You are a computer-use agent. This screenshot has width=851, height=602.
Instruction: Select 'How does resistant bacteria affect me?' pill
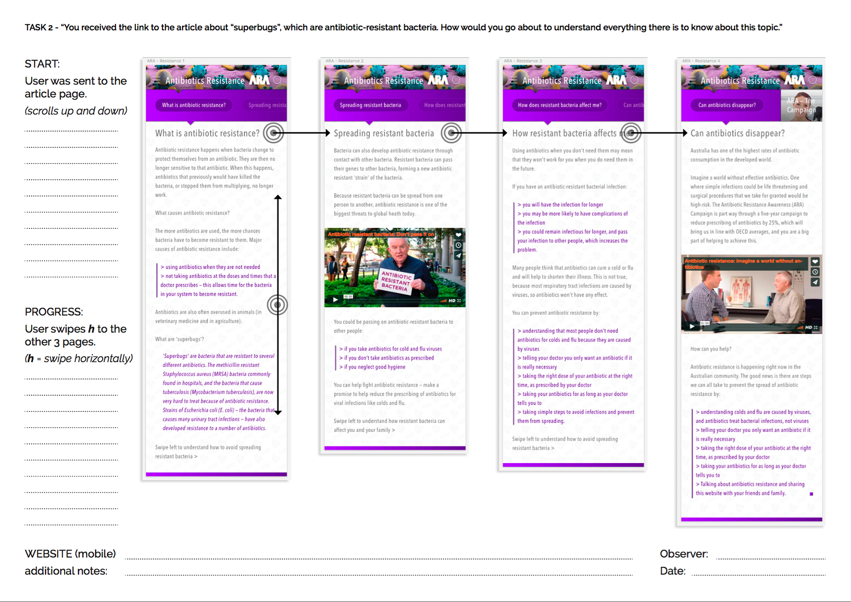pos(559,105)
